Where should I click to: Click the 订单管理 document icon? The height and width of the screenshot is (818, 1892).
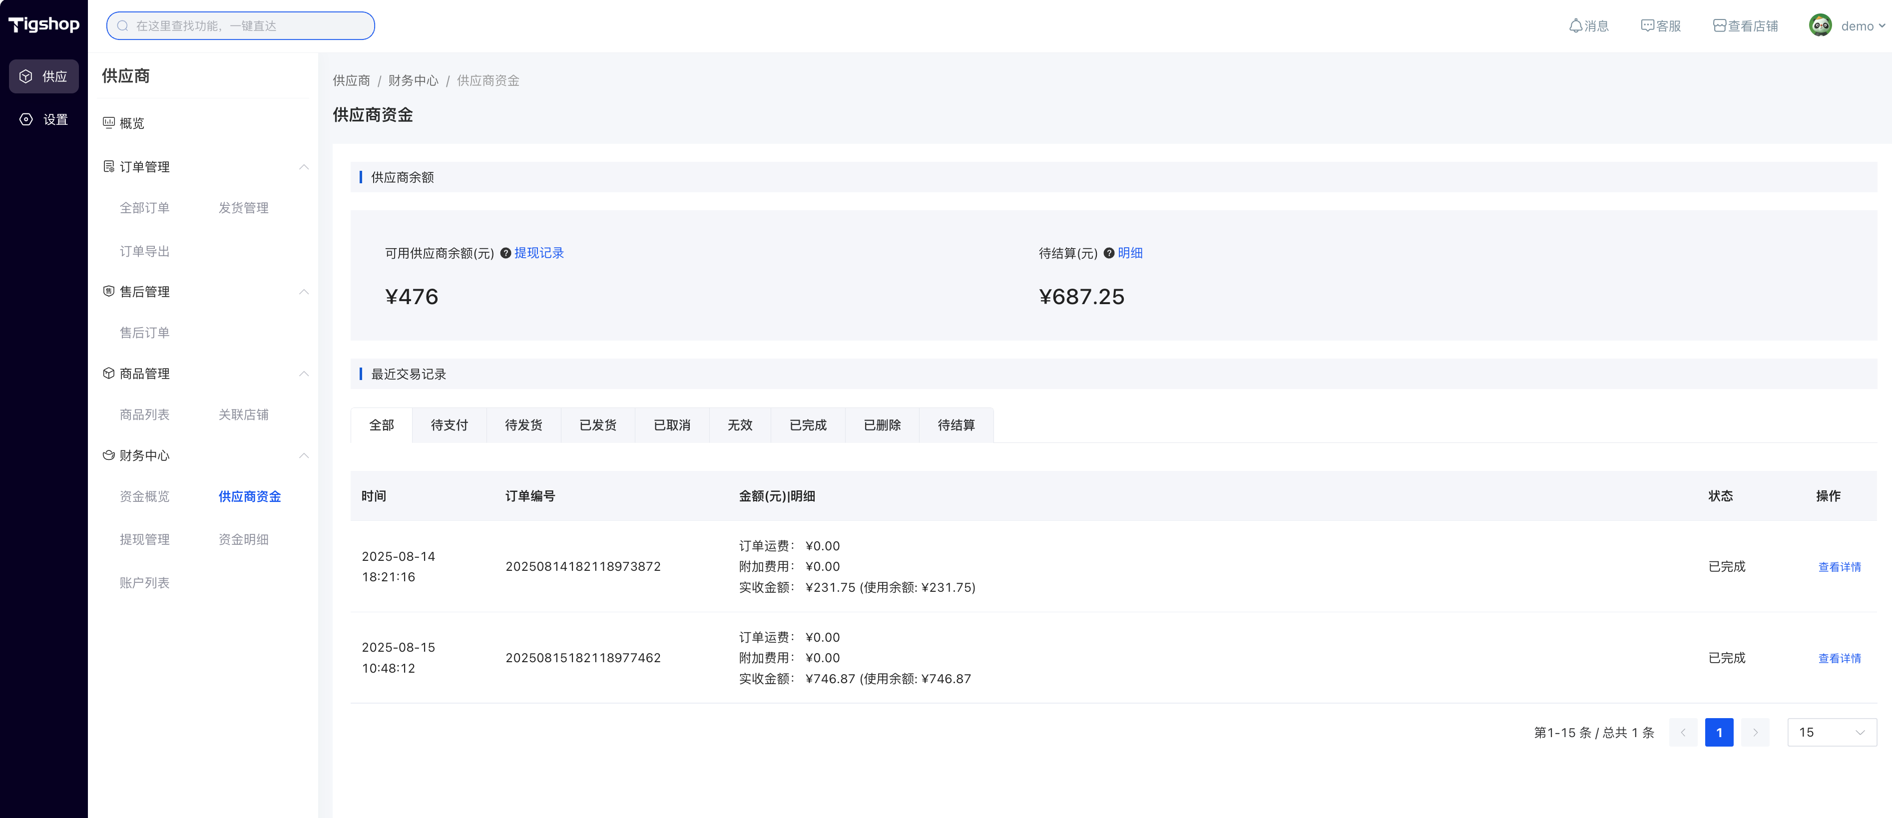pos(109,167)
